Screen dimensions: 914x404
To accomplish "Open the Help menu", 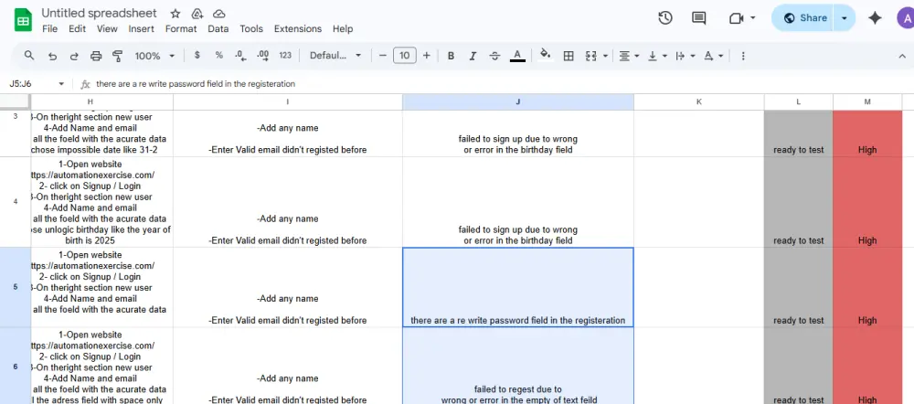I will [x=343, y=28].
